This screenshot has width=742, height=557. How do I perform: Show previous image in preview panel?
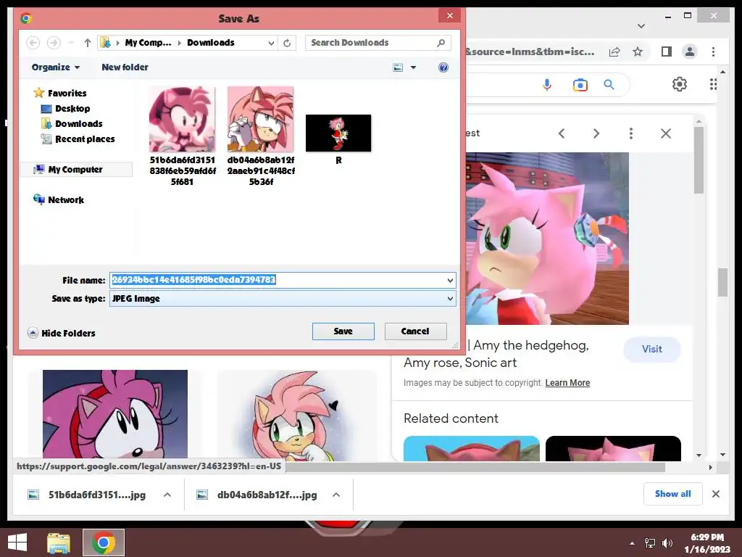[562, 133]
